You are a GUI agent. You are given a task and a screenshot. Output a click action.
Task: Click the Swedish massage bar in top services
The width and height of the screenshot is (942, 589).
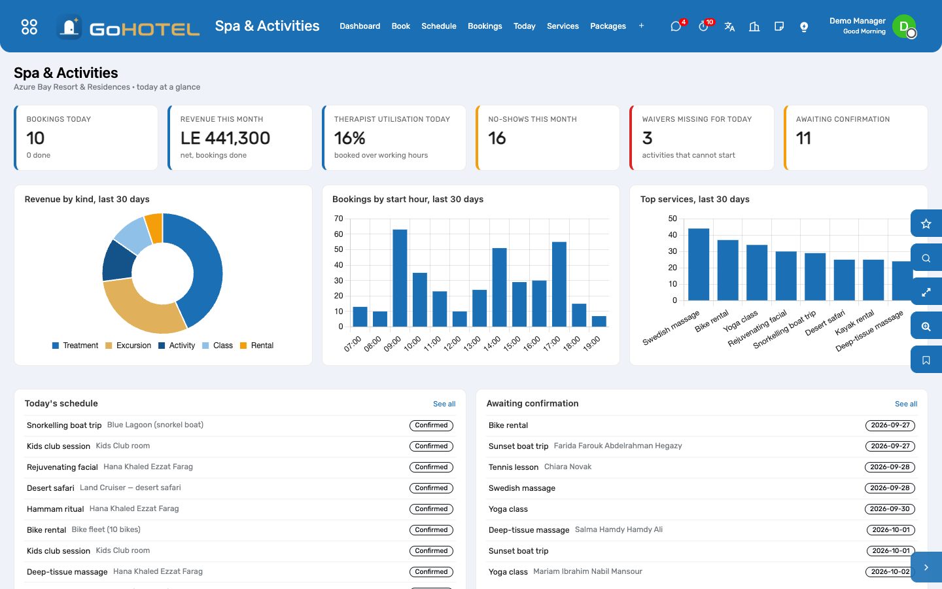(699, 264)
